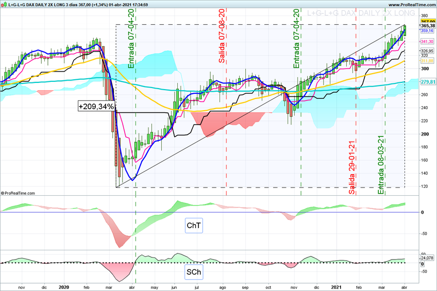437x291 pixels.
Task: Click the 300 level on the price axis
Action: click(425, 69)
